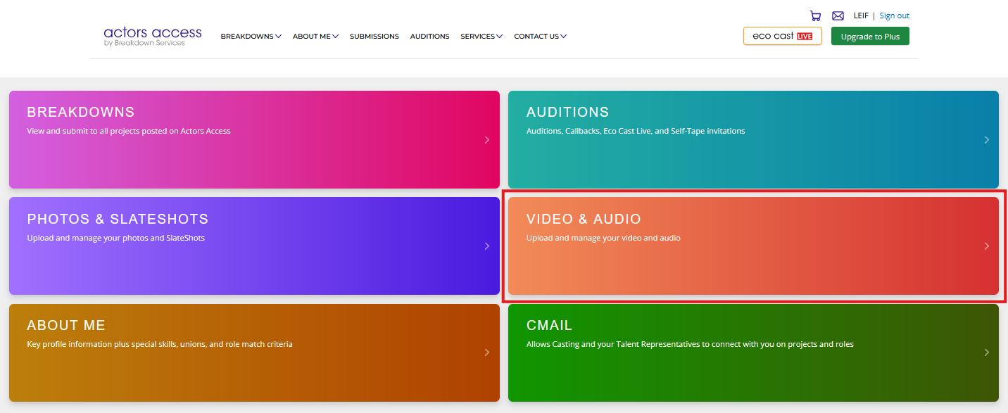
Task: Click the Actors Access logo
Action: [x=153, y=37]
